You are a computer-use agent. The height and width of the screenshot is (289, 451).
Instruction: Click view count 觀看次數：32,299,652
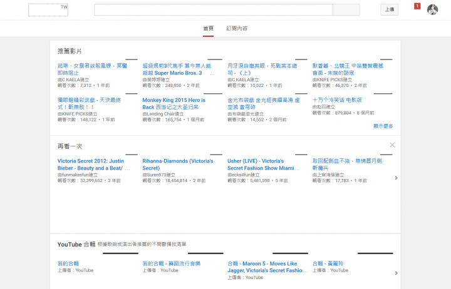(x=80, y=181)
